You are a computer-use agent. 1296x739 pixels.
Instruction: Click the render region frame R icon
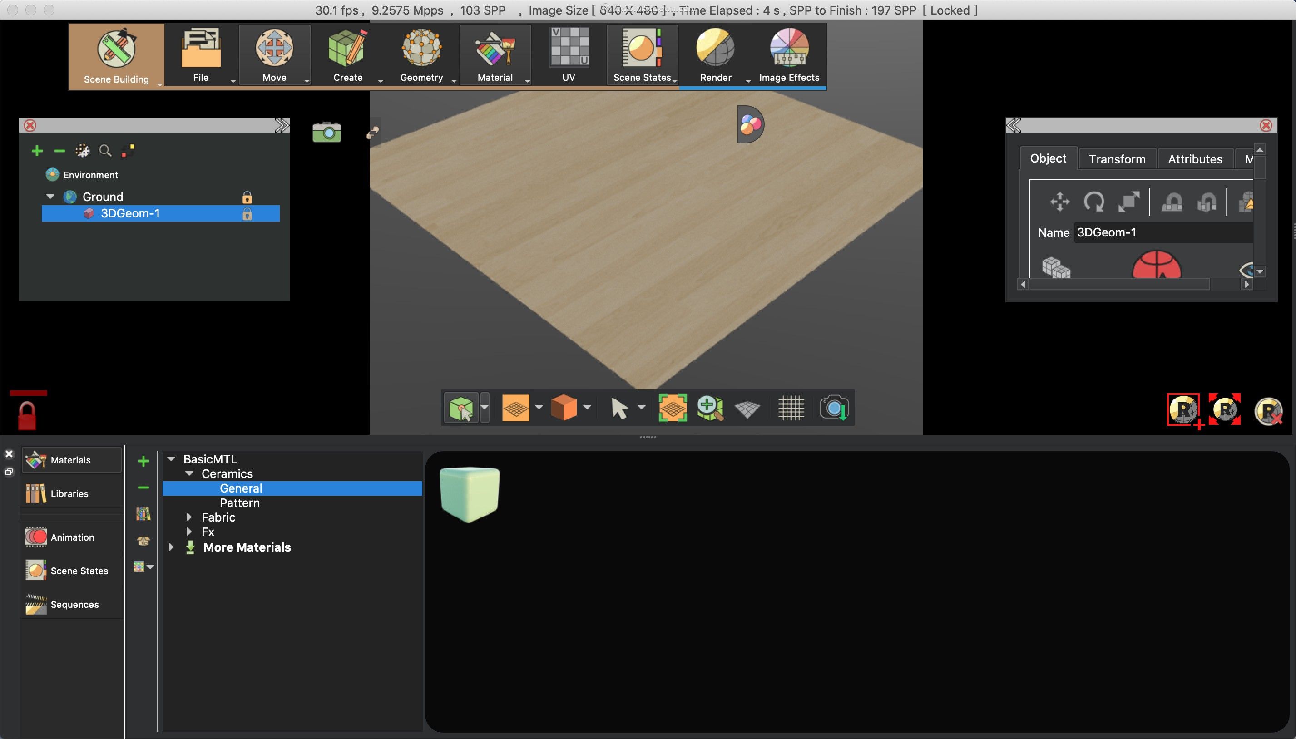tap(1224, 409)
